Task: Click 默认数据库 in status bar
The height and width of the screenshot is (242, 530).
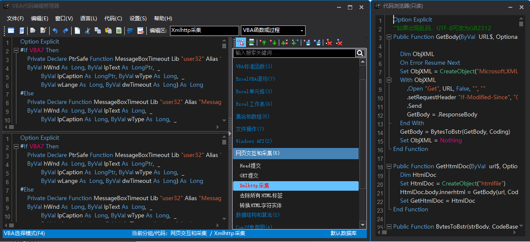Action: click(344, 233)
